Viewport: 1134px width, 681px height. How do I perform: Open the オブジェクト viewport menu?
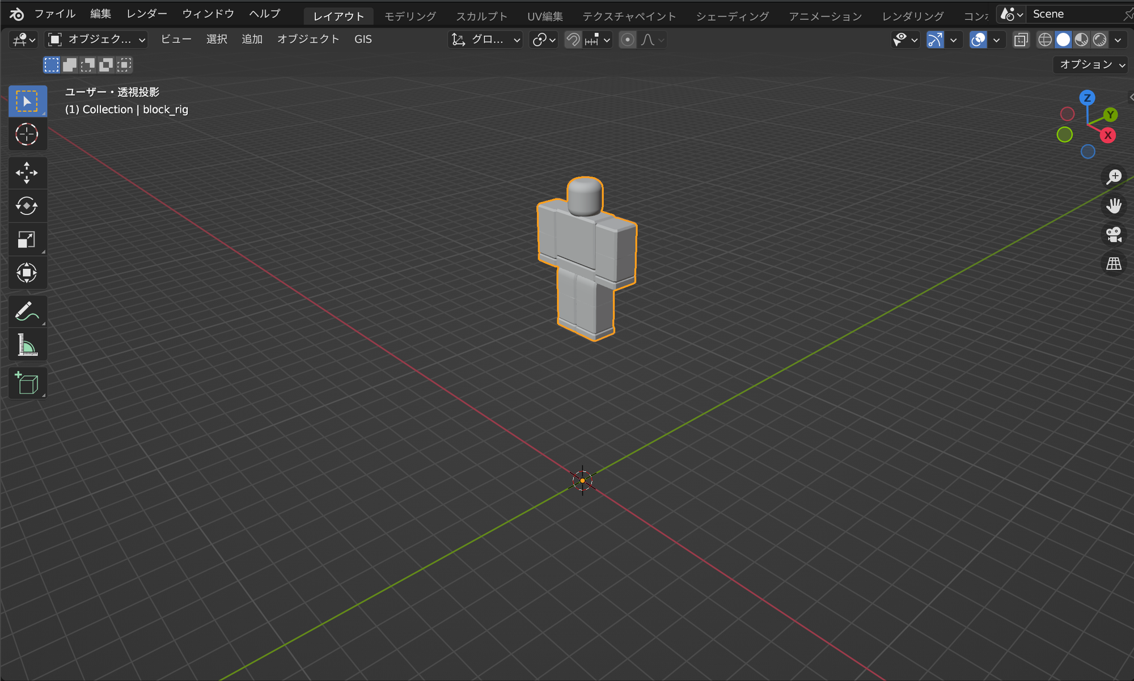tap(308, 40)
